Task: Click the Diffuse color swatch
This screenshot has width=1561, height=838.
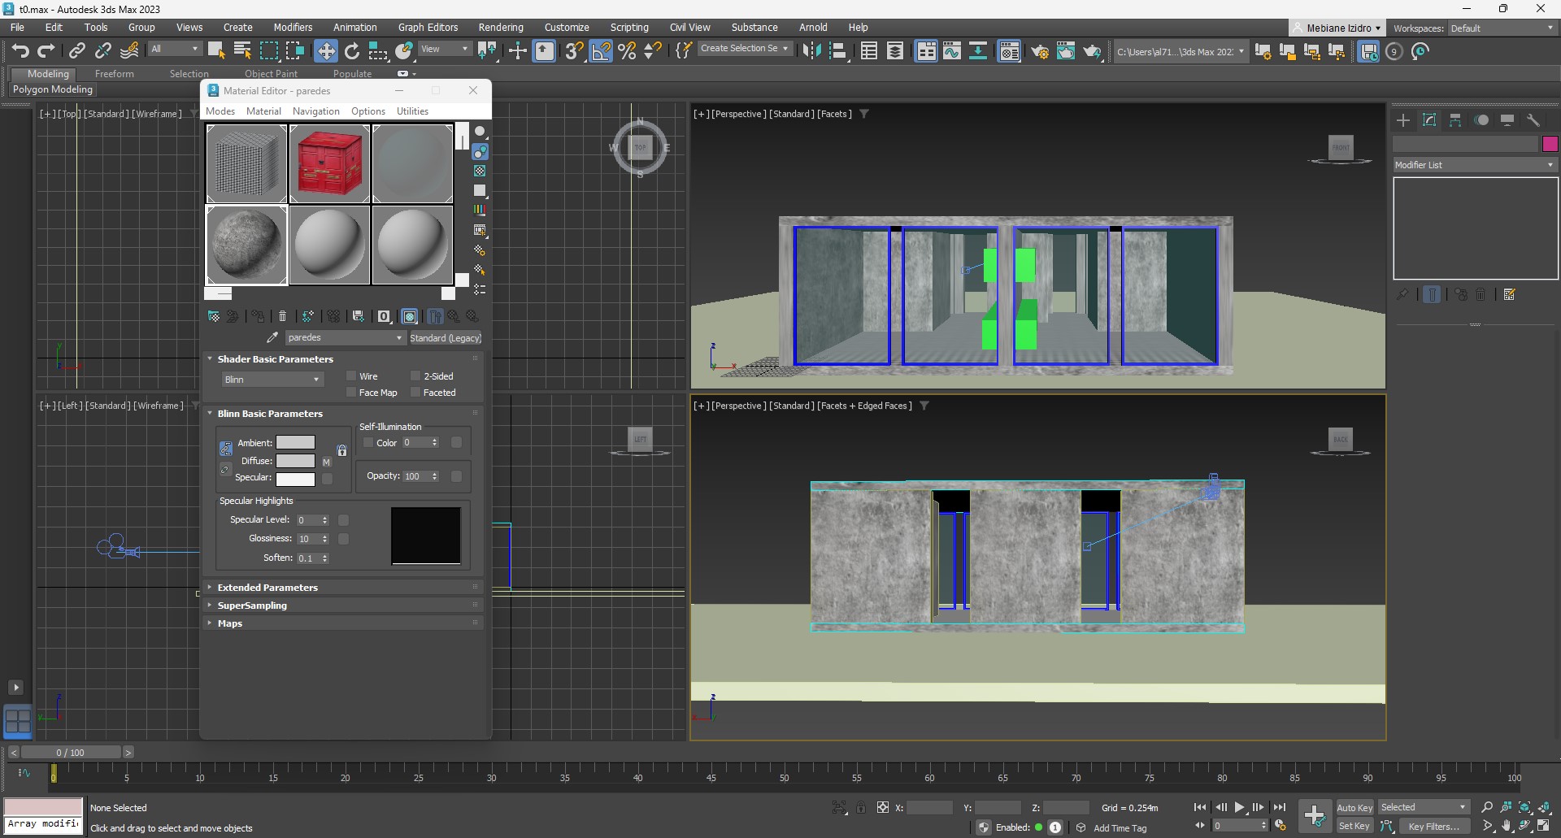Action: click(295, 461)
